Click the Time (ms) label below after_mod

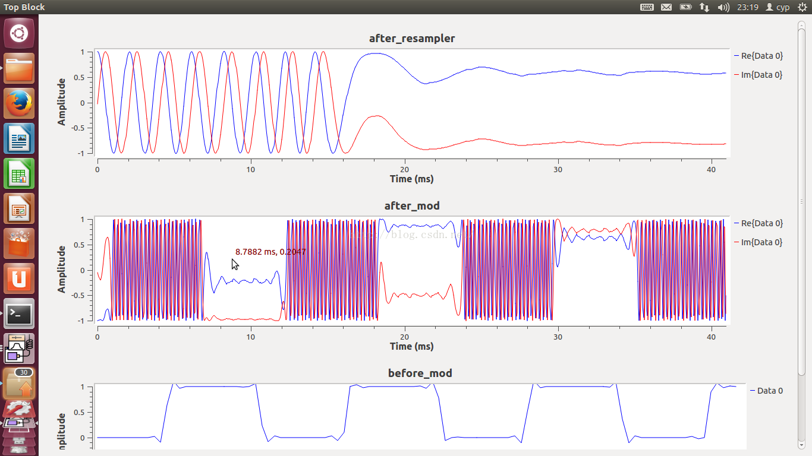coord(412,346)
